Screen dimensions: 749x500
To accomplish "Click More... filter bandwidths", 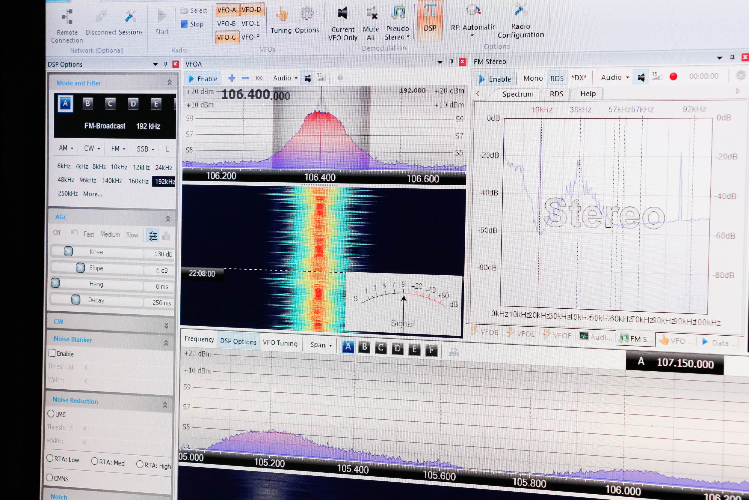I will (92, 194).
